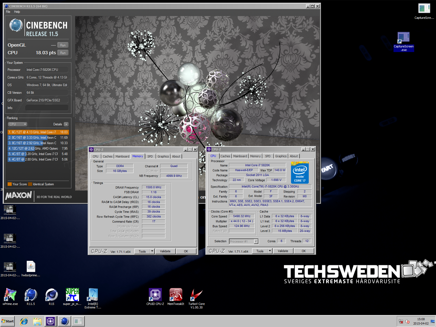Run the OpenGL benchmark
This screenshot has height=327, width=436.
pyautogui.click(x=63, y=45)
